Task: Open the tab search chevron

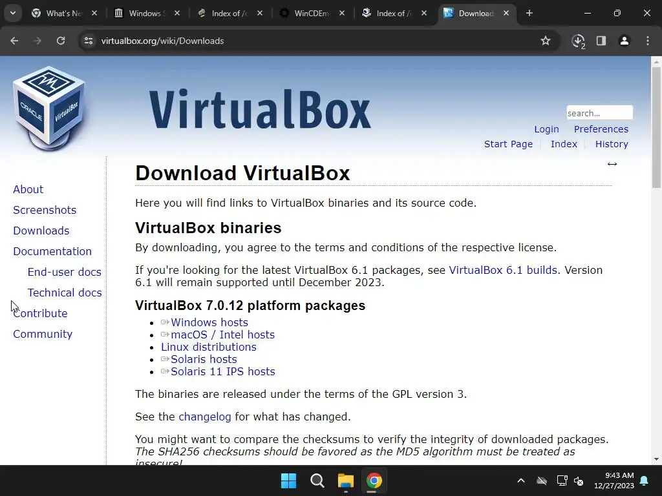Action: point(13,13)
